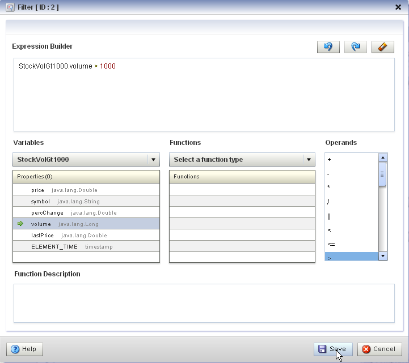Click StockVolGt1000.volume in the expression

click(55, 66)
